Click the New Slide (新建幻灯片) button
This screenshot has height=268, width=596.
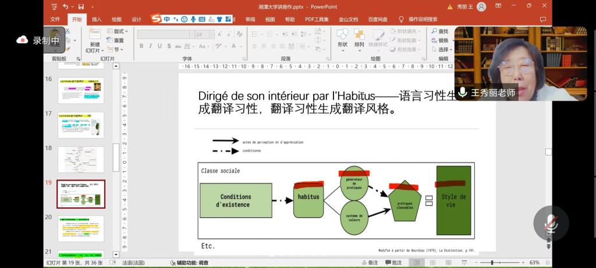pyautogui.click(x=94, y=40)
